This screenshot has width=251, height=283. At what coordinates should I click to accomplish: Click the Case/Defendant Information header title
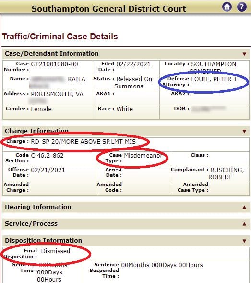[52, 54]
